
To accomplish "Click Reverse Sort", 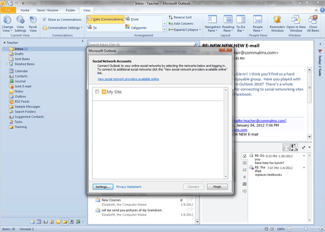I will click(x=180, y=17).
